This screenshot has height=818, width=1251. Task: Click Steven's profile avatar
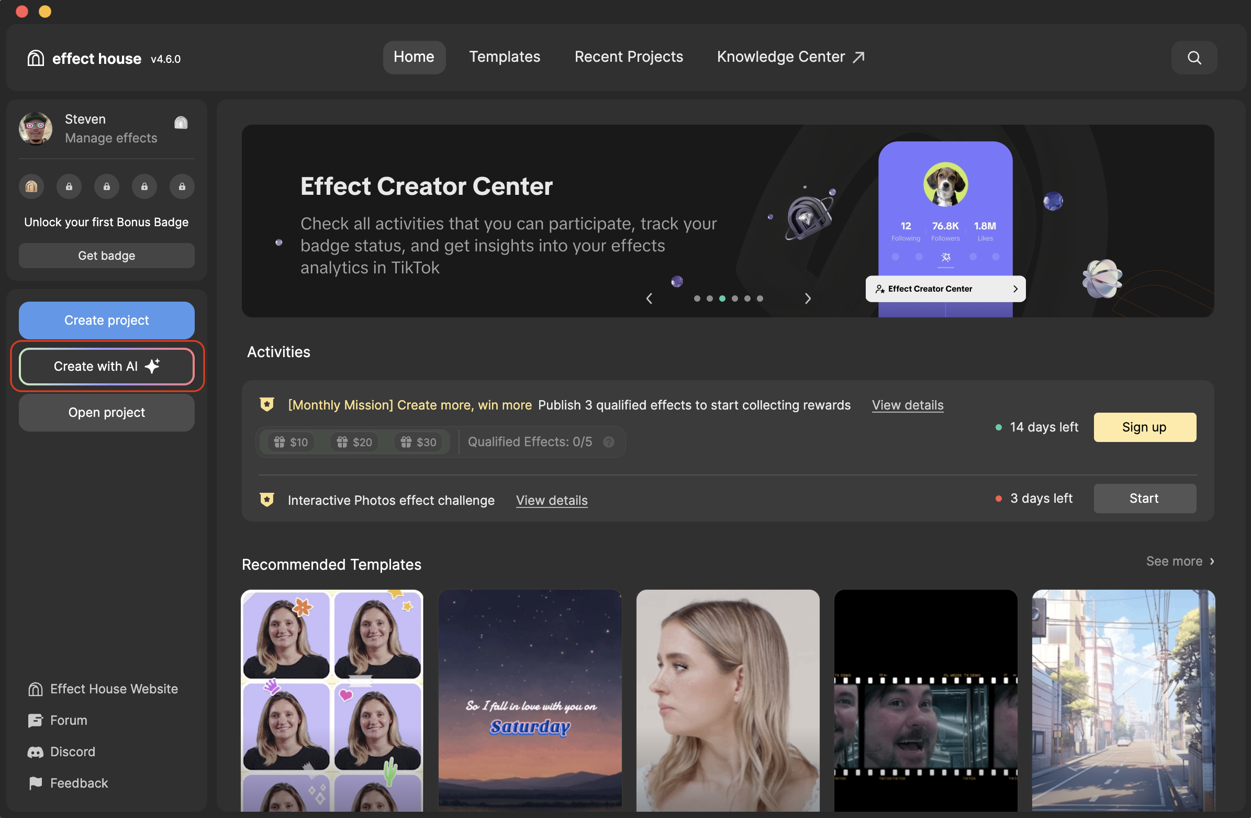click(35, 128)
